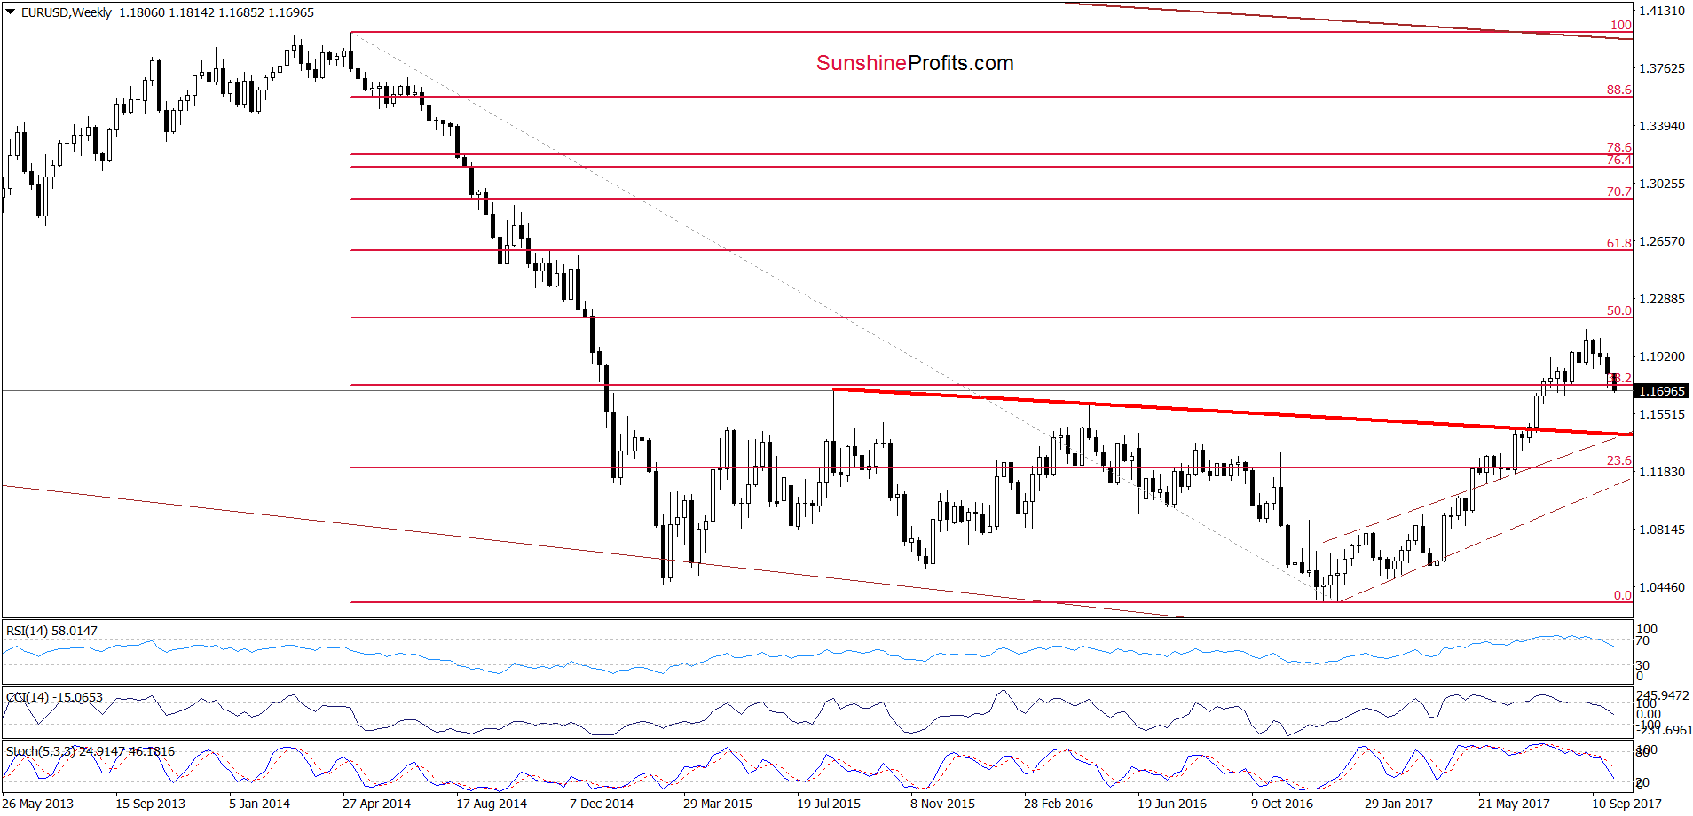1693x816 pixels.
Task: Click the 27 Apr 2014 date label
Action: [x=376, y=804]
